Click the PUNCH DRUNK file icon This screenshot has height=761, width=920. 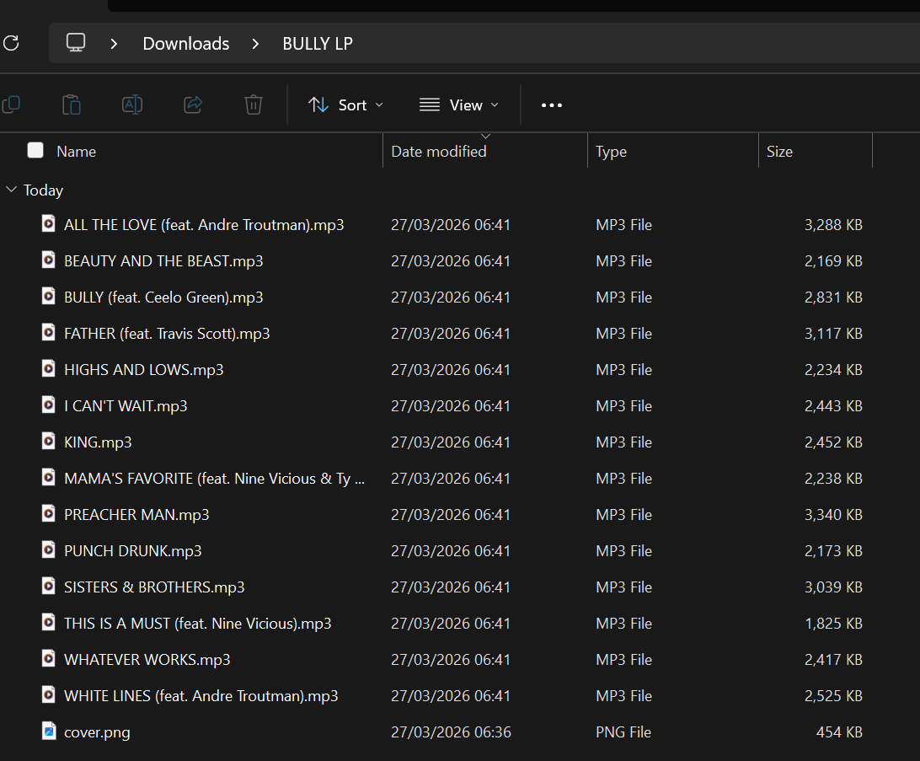tap(49, 549)
